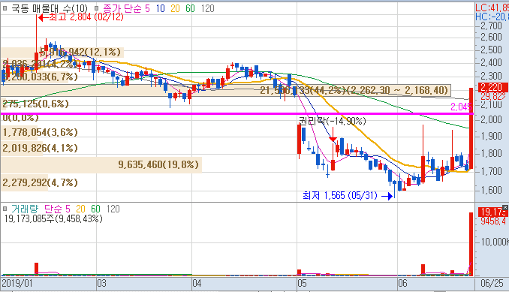Click the square marker before 종가 단순
This screenshot has width=509, height=292.
pos(96,8)
